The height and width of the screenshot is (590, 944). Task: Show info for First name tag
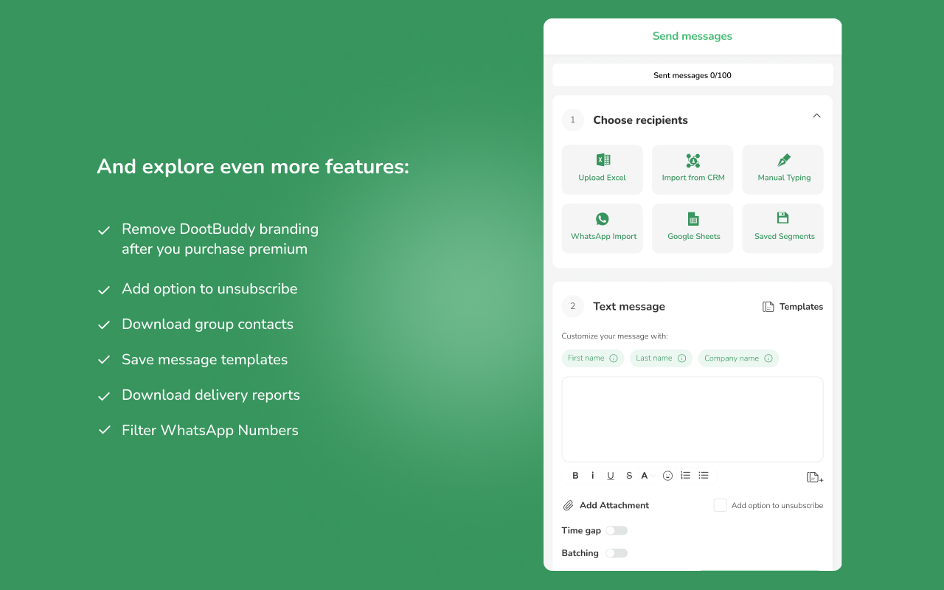[x=614, y=358]
